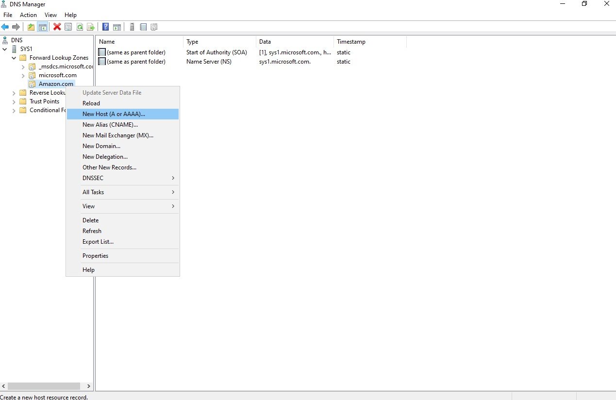616x400 pixels.
Task: Click the Trust Points folder icon
Action: [23, 101]
